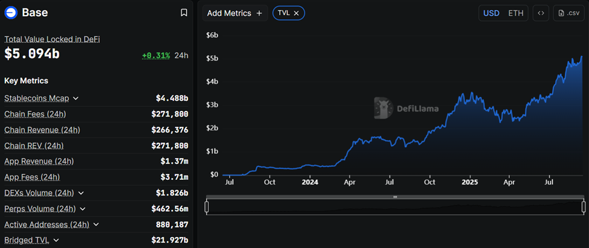Click the $5.094b total value

(x=32, y=54)
